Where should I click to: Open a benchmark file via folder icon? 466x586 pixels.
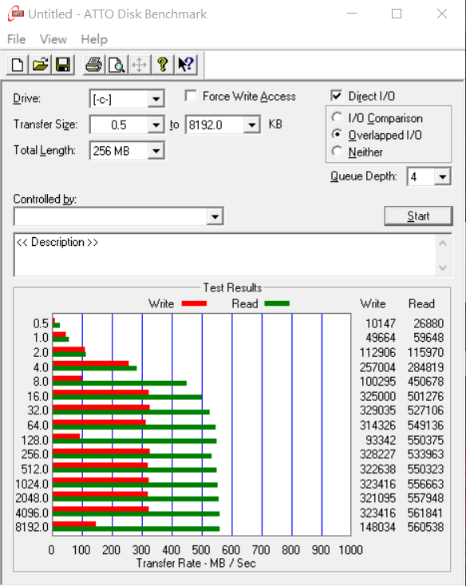pyautogui.click(x=41, y=65)
